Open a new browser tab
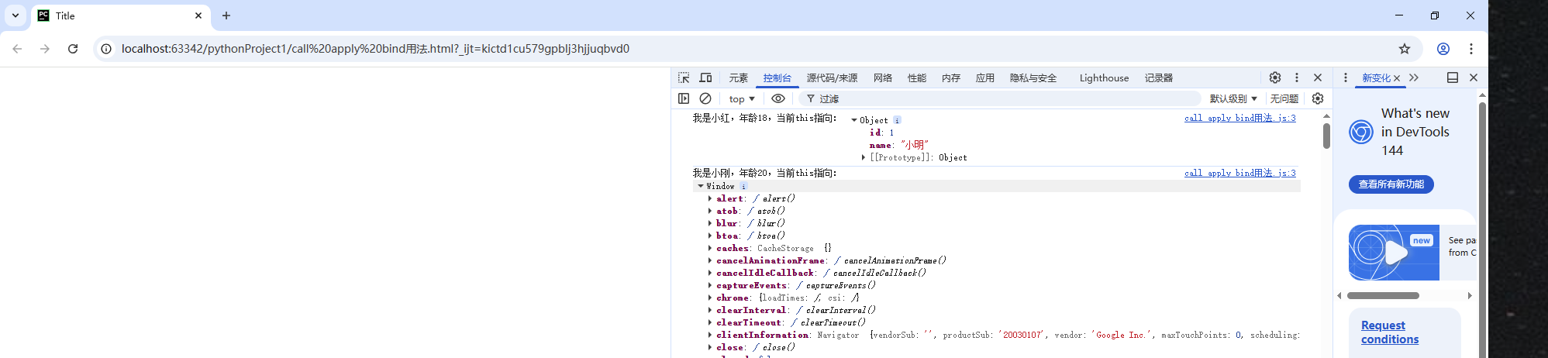 tap(226, 15)
